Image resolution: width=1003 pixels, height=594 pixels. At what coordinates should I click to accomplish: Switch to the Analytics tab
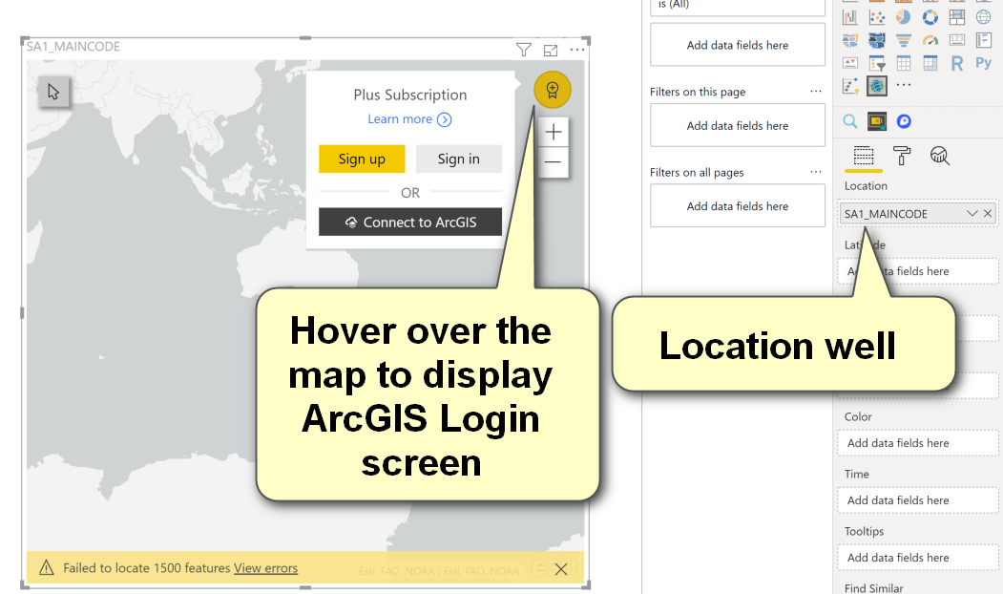(940, 156)
